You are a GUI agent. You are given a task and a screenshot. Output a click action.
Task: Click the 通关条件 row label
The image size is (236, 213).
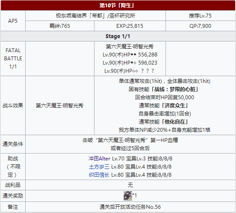click(x=13, y=144)
